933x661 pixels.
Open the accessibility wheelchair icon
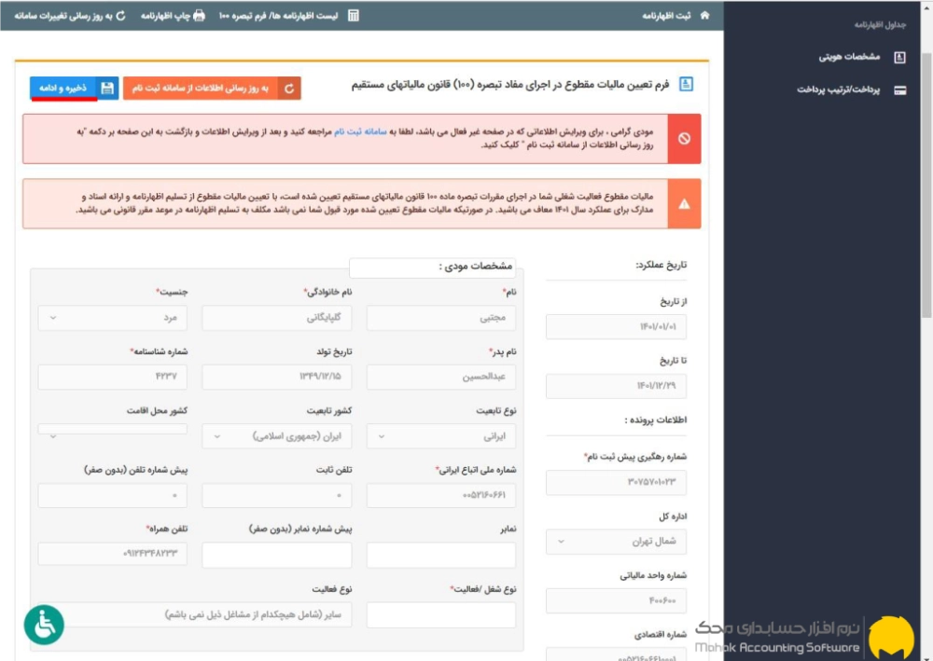(x=44, y=625)
